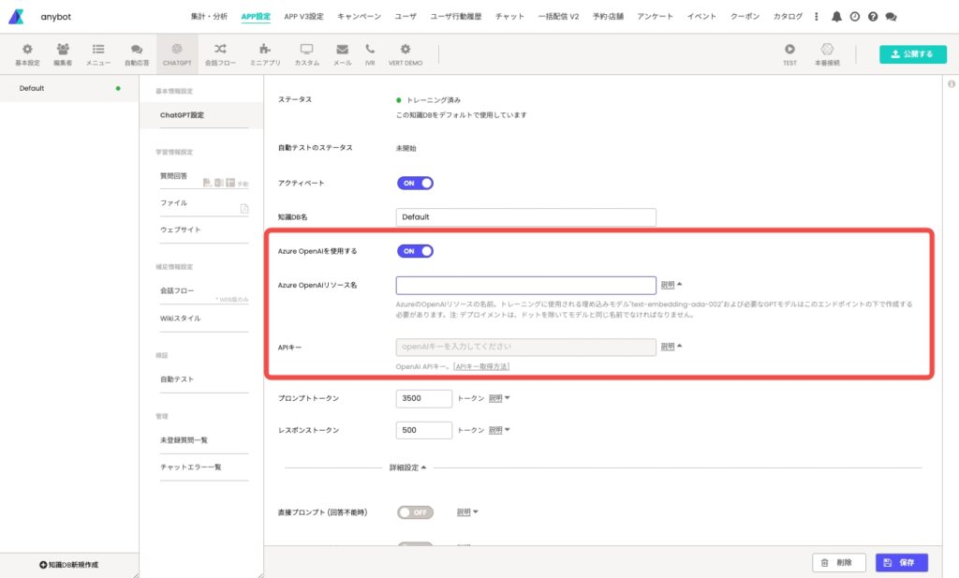Image resolution: width=959 pixels, height=578 pixels.
Task: Click the 保存 save button
Action: coord(901,562)
